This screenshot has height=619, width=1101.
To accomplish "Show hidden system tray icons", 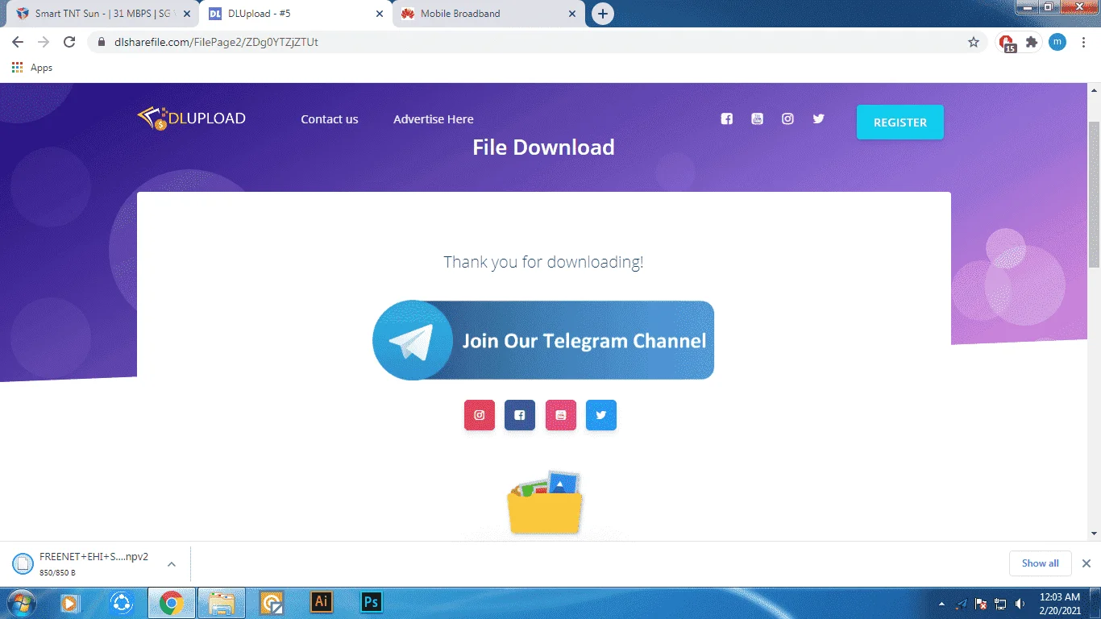I will point(941,603).
